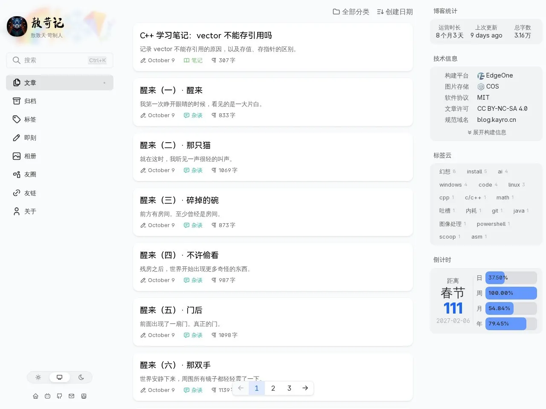546x409 pixels.
Task: Open the home page icon link
Action: 35,396
